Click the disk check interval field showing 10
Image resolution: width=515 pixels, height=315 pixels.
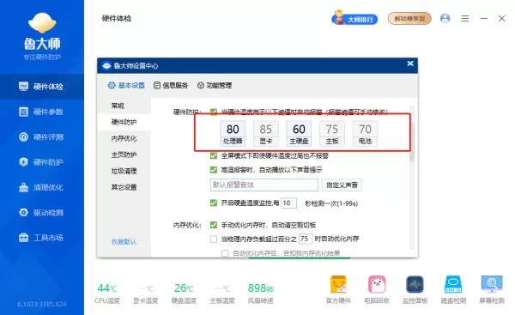pos(288,203)
